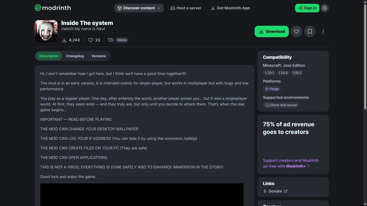367x206 pixels.
Task: Select Minecraft version 1.19.4
Action: (x=283, y=73)
